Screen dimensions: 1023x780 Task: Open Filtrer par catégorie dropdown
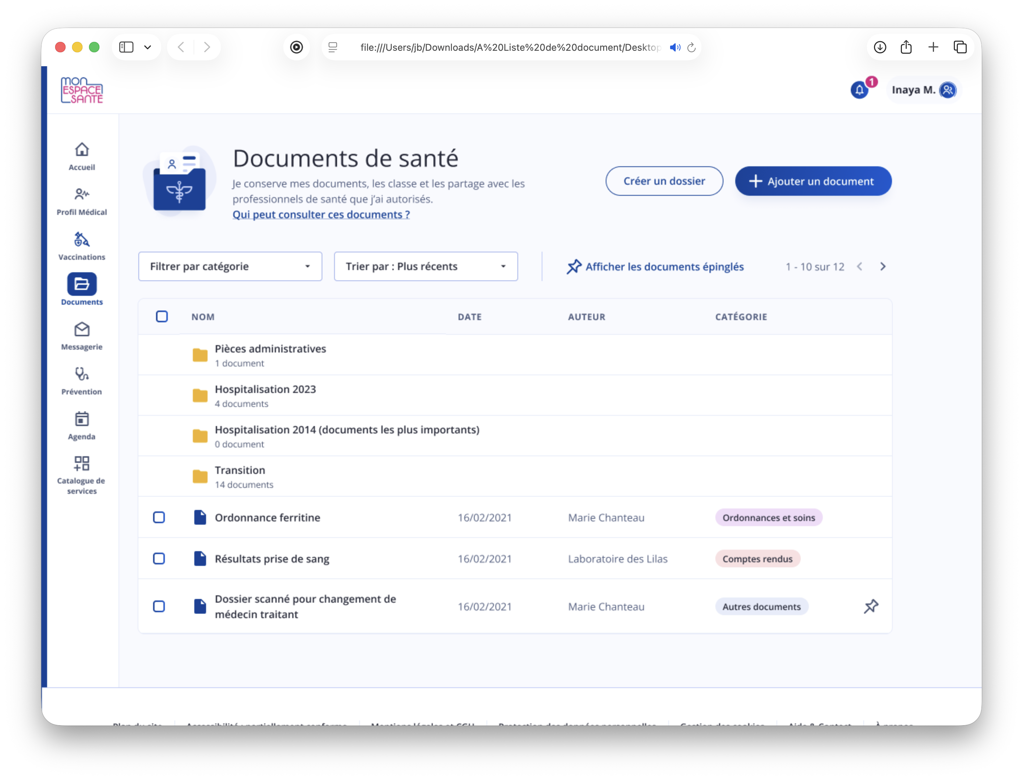point(230,266)
